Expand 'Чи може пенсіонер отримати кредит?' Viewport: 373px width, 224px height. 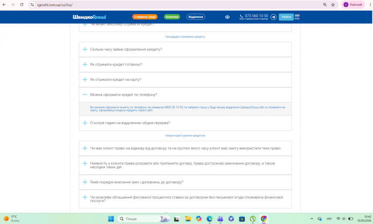pyautogui.click(x=186, y=27)
